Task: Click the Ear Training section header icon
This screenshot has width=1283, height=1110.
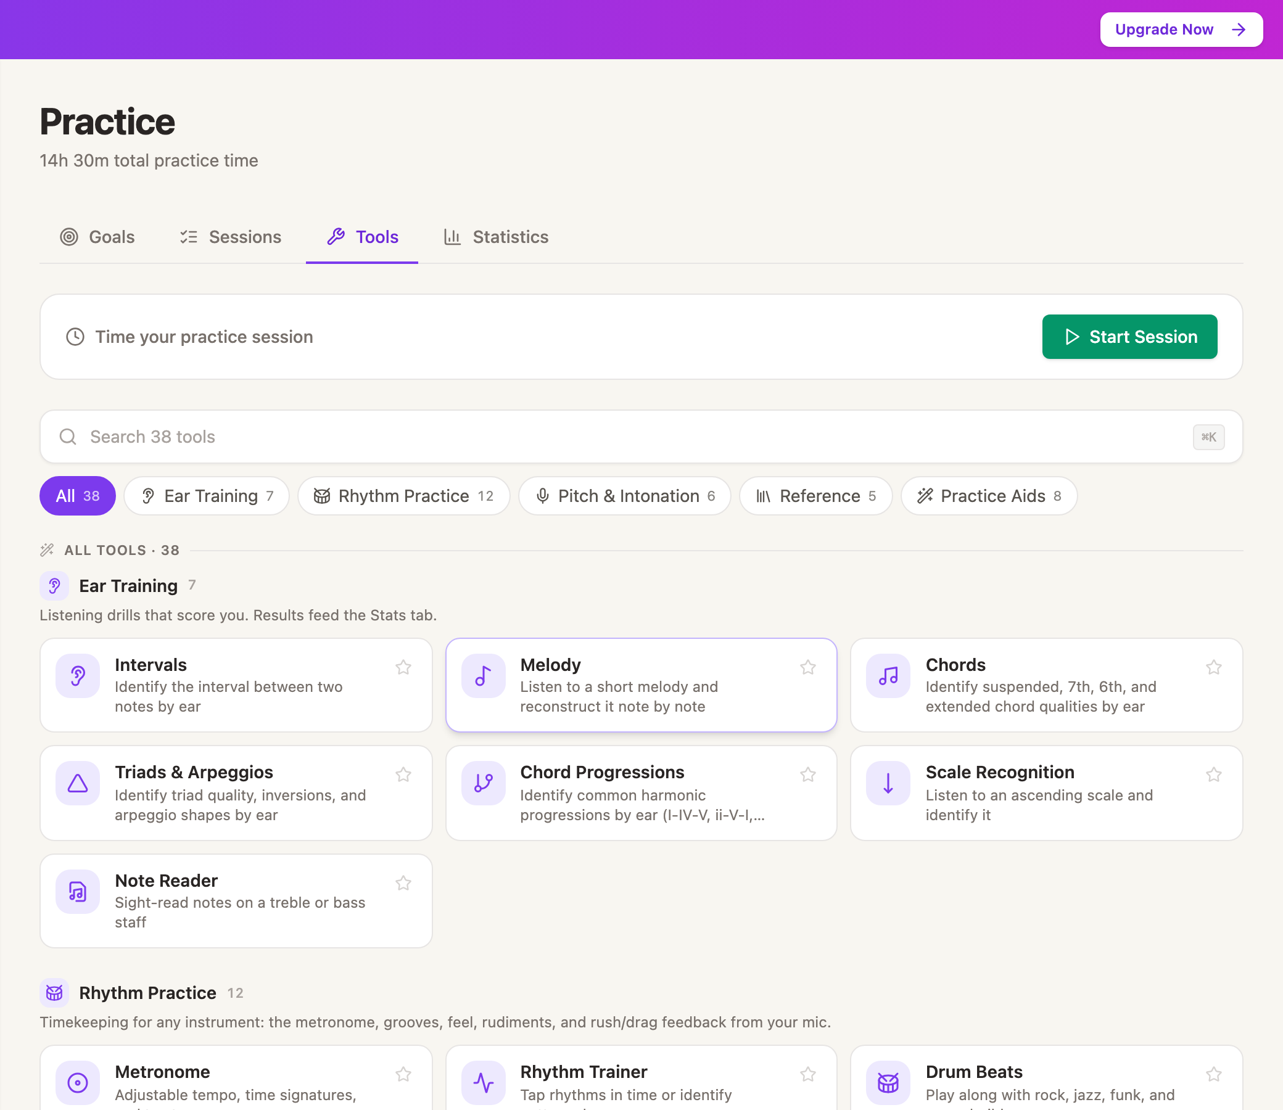Action: (54, 586)
